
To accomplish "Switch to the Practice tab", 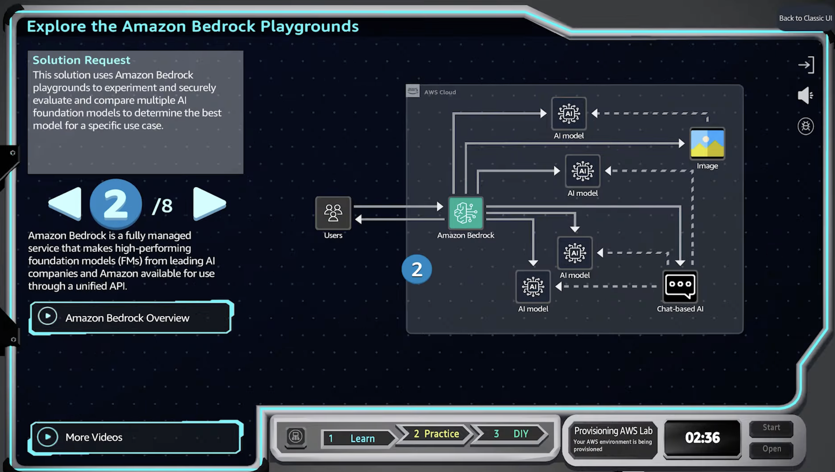I will [436, 433].
